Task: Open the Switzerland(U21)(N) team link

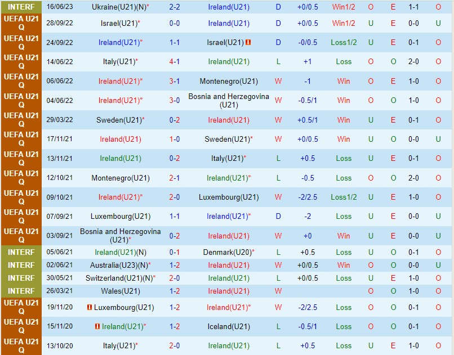Action: pos(119,278)
